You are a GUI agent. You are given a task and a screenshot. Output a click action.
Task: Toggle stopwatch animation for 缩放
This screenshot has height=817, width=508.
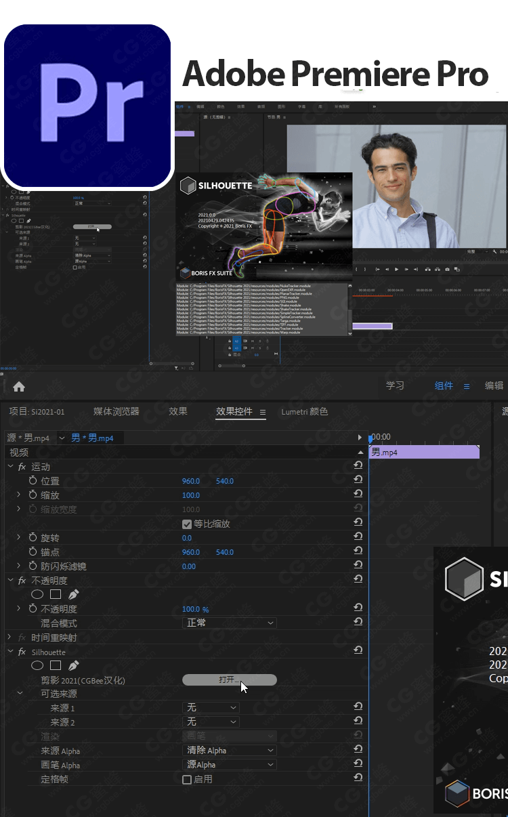(33, 495)
